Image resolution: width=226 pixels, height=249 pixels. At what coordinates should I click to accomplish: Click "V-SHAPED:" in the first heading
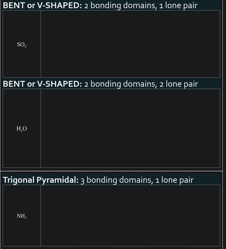tap(59, 6)
